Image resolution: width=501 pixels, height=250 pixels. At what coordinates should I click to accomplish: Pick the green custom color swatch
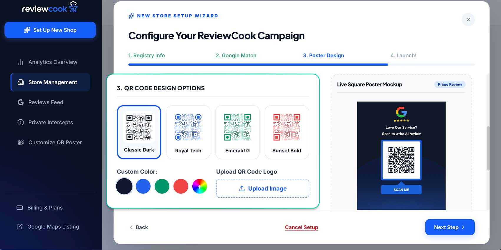pos(162,186)
